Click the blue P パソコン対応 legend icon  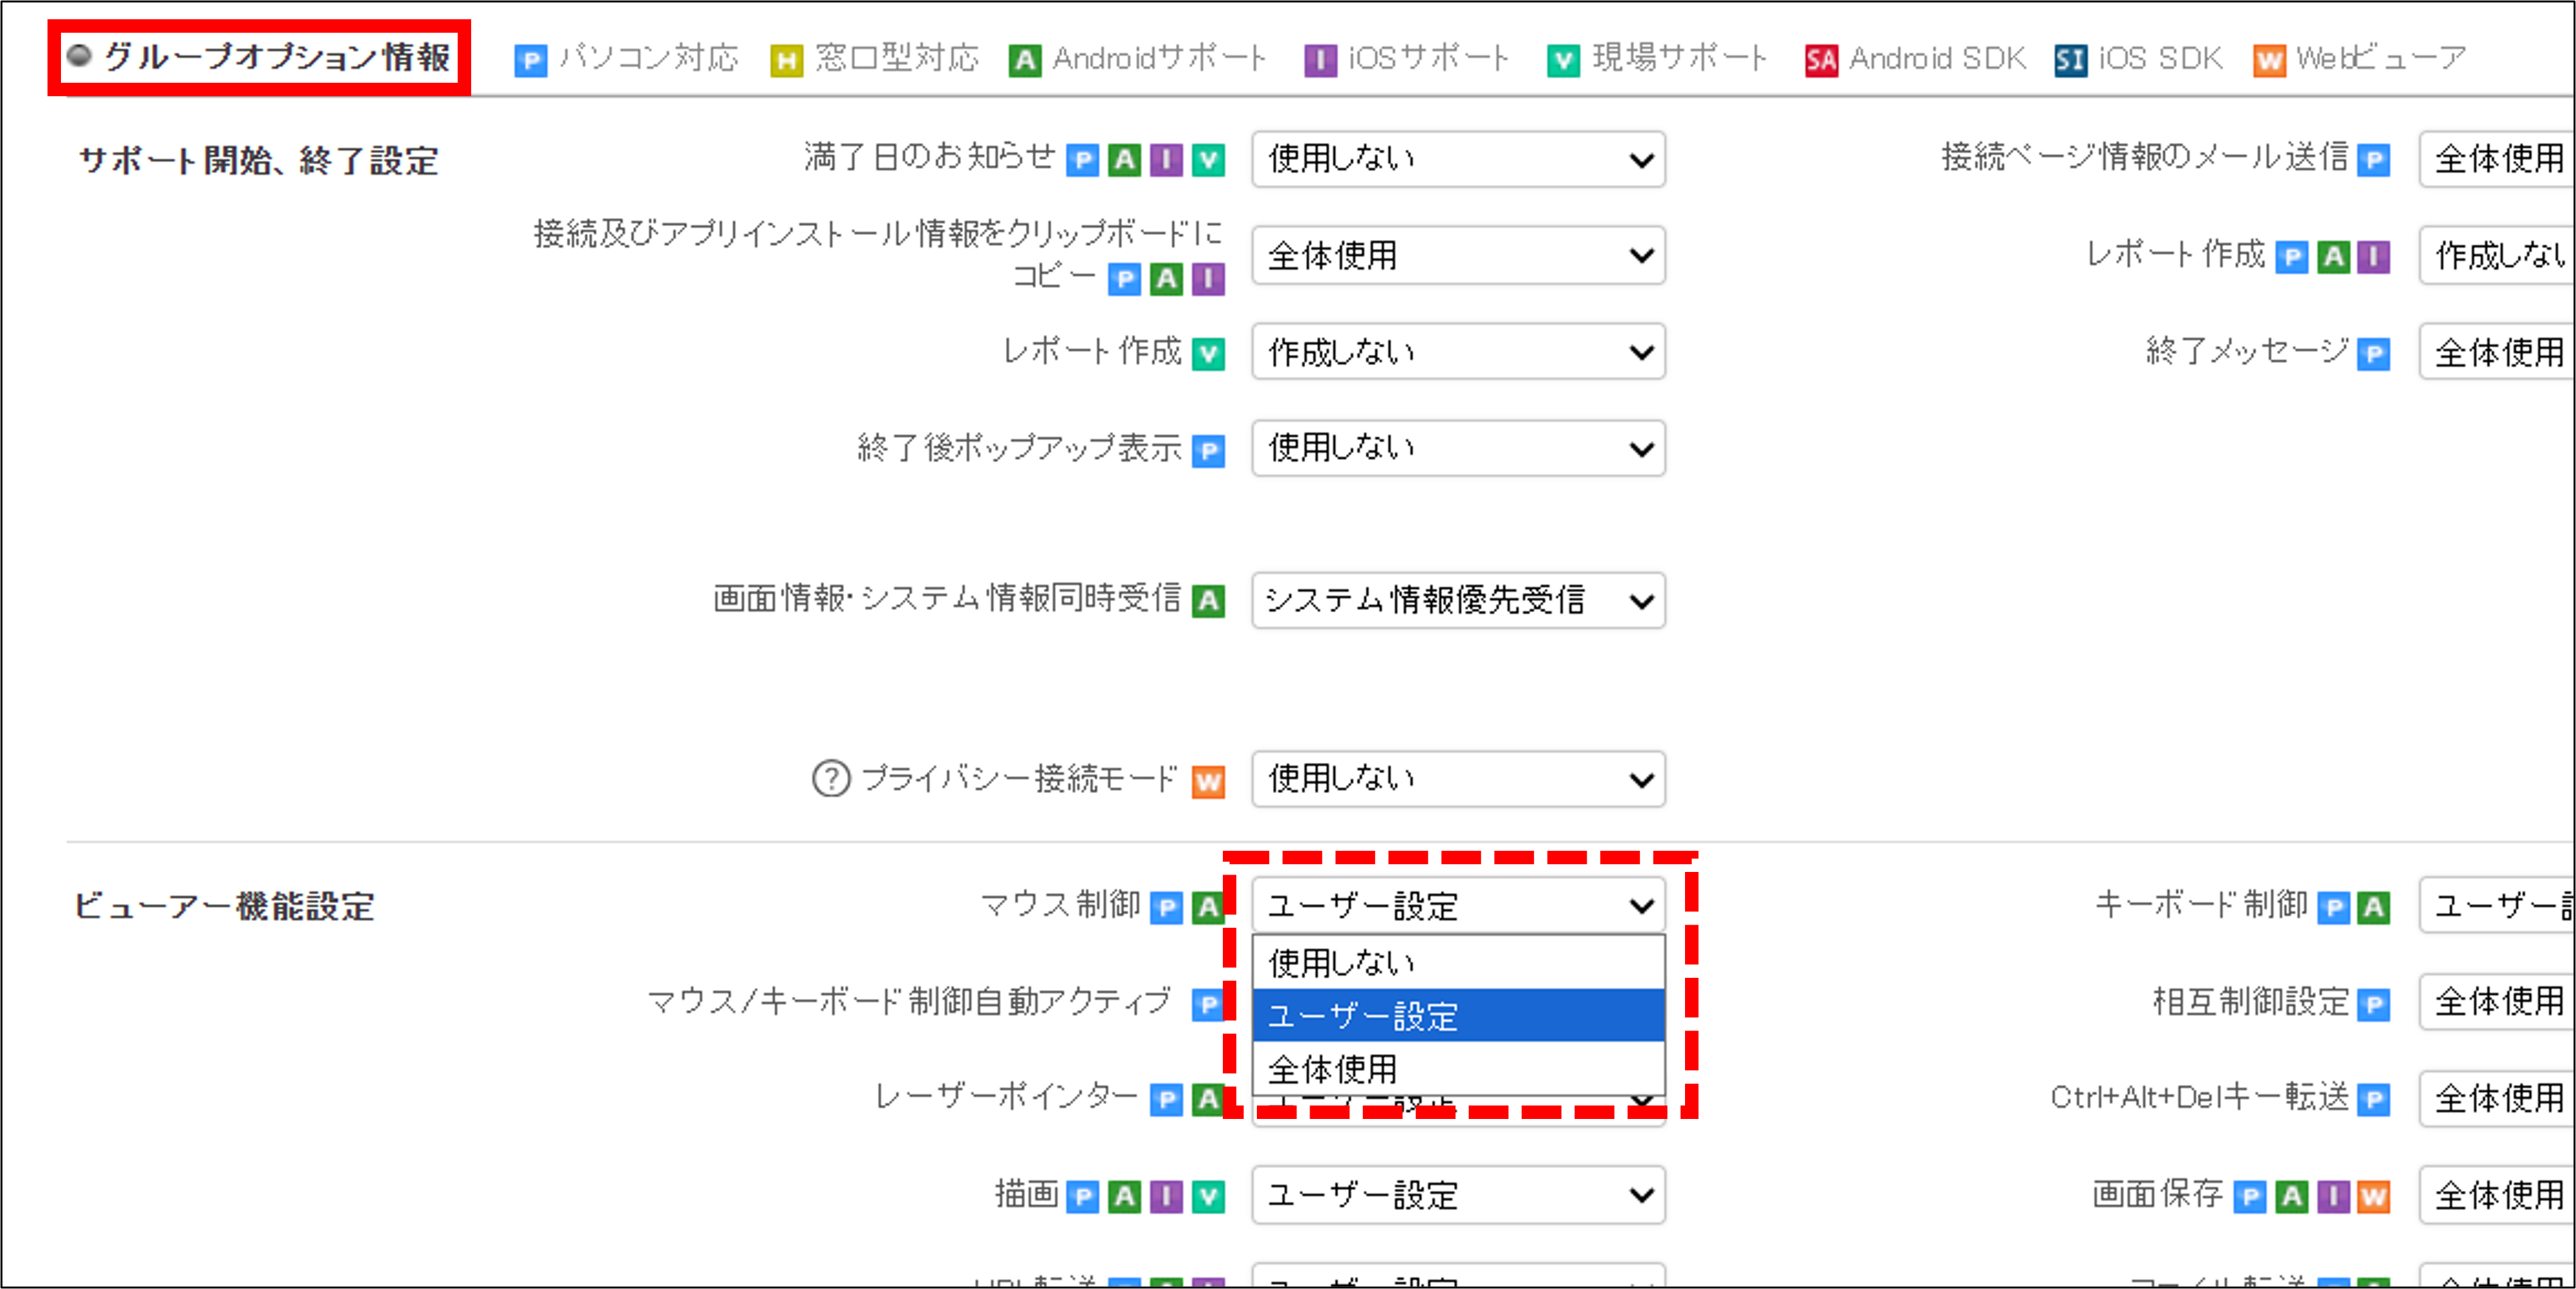tap(531, 59)
